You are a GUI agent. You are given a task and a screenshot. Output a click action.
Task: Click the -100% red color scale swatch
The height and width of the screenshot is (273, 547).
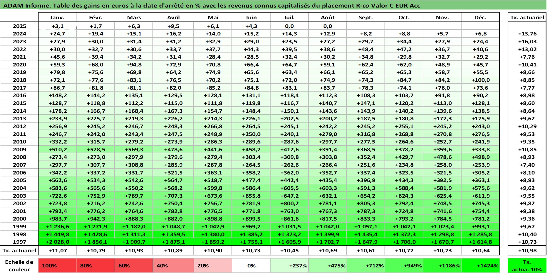[x=57, y=266]
